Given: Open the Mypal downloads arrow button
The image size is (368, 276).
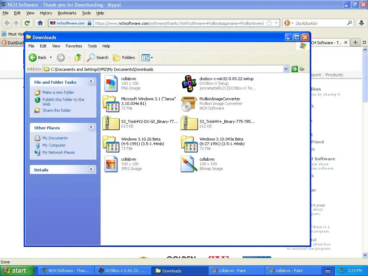Looking at the screenshot, I should (362, 23).
